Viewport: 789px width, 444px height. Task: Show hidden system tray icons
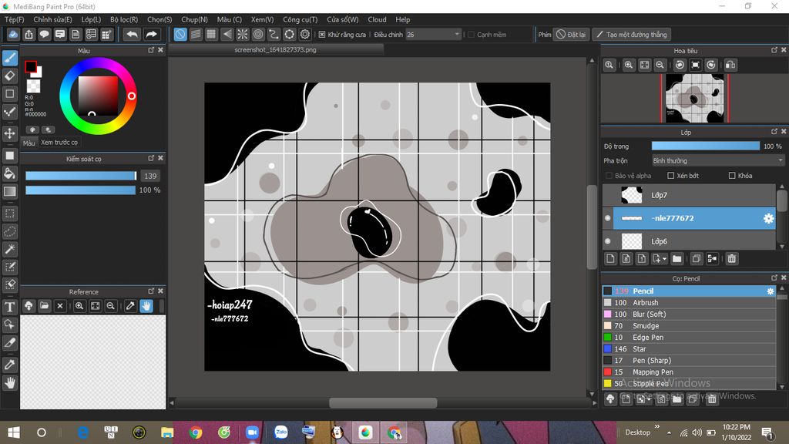669,432
